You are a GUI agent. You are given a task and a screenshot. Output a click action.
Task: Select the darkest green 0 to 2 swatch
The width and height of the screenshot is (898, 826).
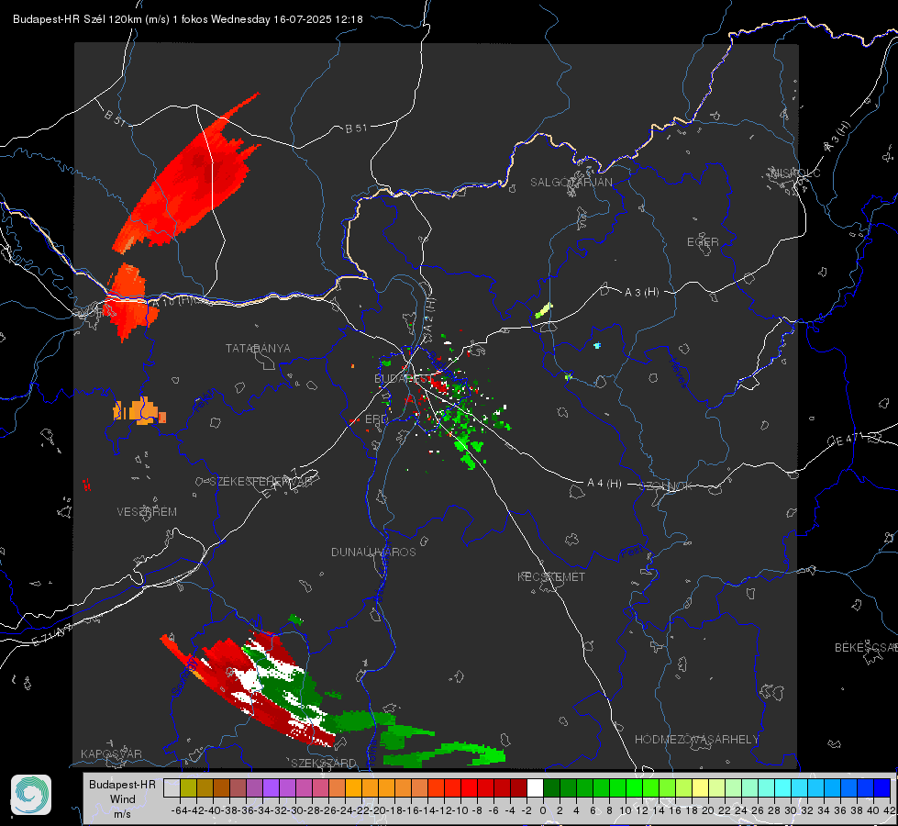(x=551, y=787)
